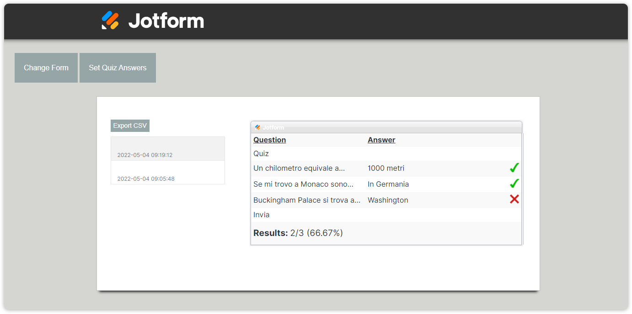Click question 'Buckingham Palace si trova a...'
632x314 pixels.
pyautogui.click(x=307, y=200)
